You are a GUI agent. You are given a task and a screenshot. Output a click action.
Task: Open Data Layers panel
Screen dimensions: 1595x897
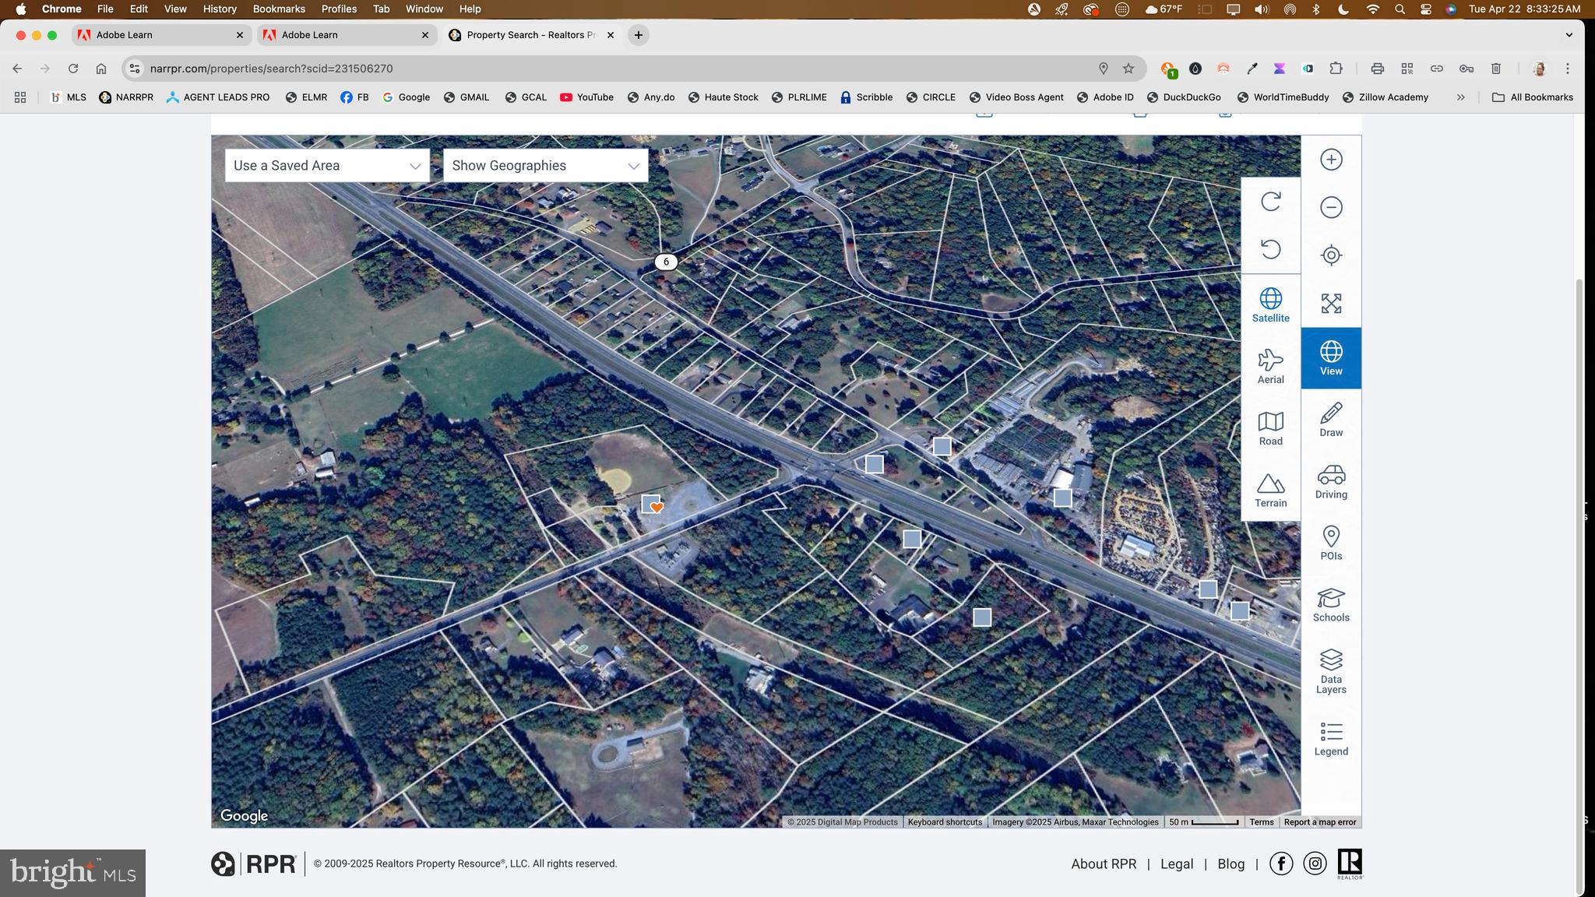[x=1331, y=670]
